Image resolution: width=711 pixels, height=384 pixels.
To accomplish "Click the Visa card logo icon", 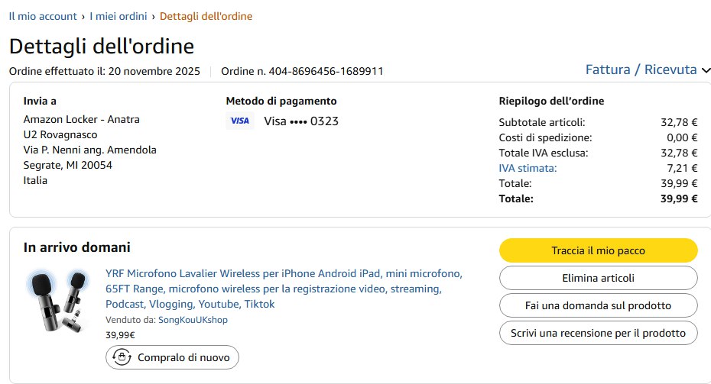I will (240, 121).
